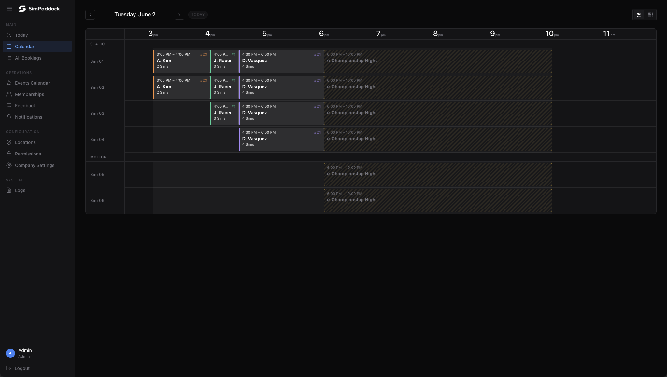The height and width of the screenshot is (377, 667).
Task: Switch to vertical column view
Action: tap(650, 15)
